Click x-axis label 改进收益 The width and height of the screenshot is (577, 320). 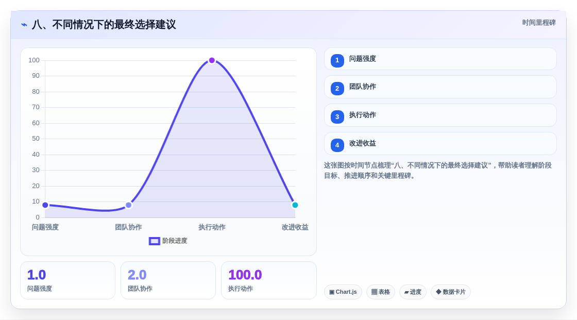point(295,227)
